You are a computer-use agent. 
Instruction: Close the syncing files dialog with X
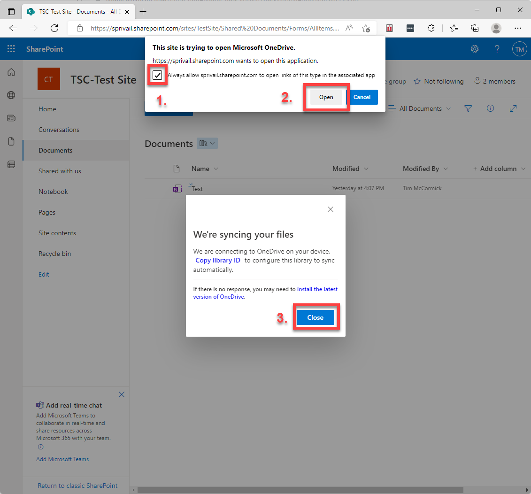(331, 209)
